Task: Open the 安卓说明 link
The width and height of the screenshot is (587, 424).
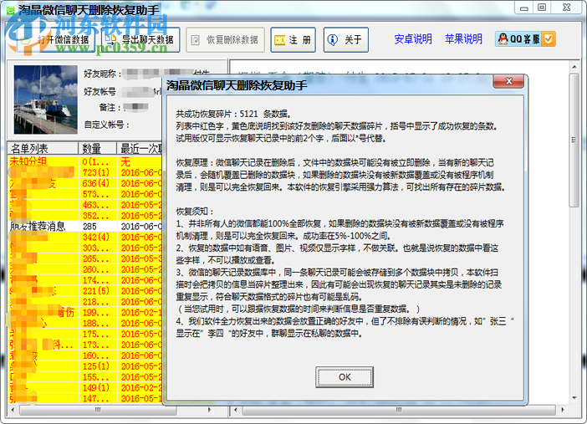Action: click(413, 39)
